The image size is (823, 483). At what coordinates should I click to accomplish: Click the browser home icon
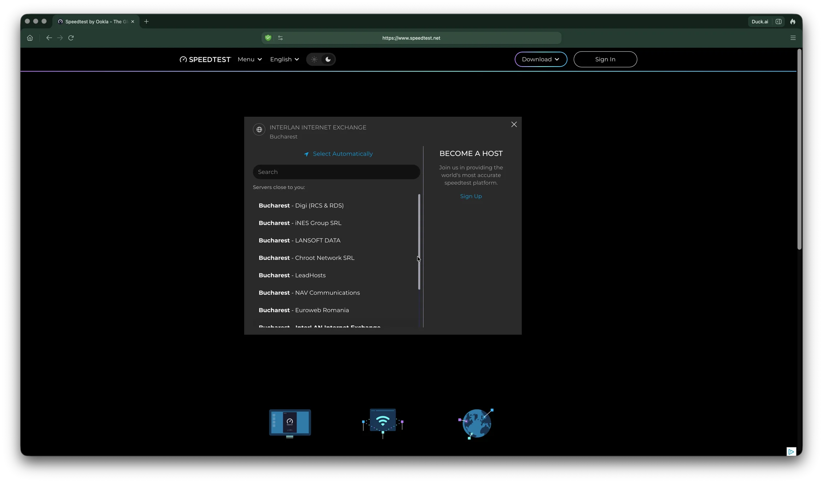30,38
